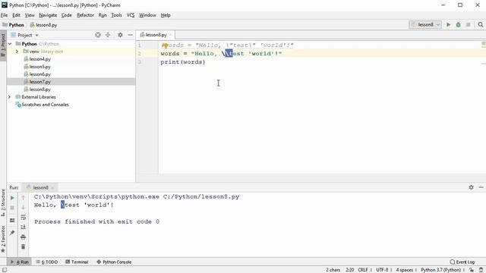Viewport: 486px width, 273px height.
Task: Open the Terminal tool window
Action: coord(77,262)
